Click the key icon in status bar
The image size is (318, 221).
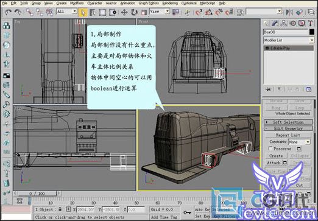tap(187, 212)
